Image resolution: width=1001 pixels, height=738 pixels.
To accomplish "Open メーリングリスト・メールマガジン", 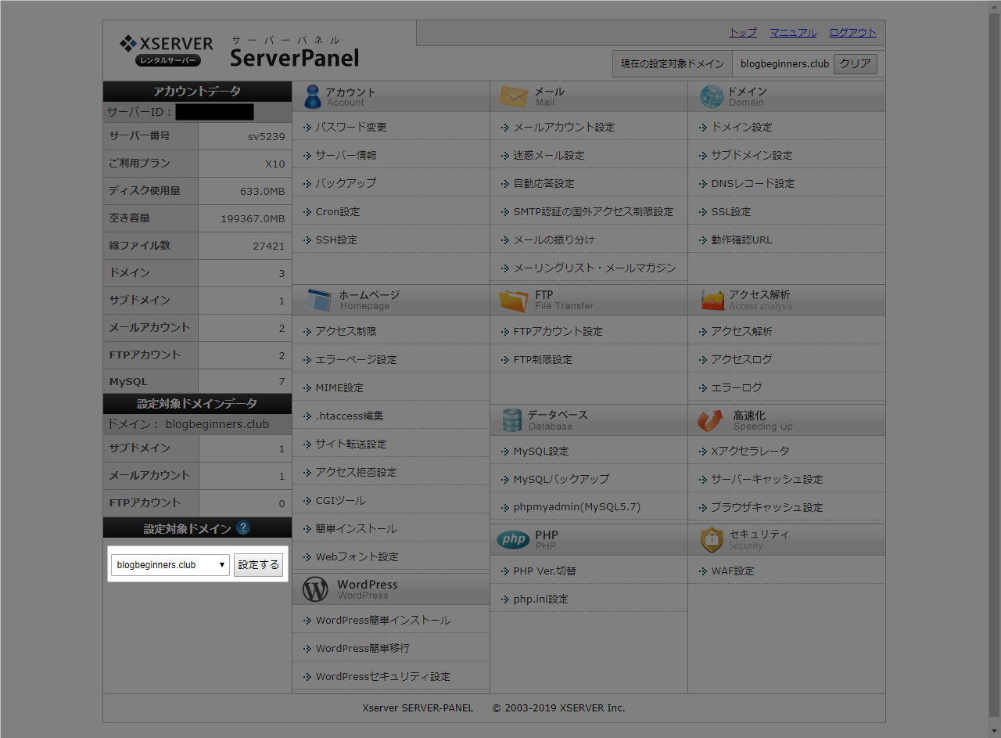I will pyautogui.click(x=594, y=268).
